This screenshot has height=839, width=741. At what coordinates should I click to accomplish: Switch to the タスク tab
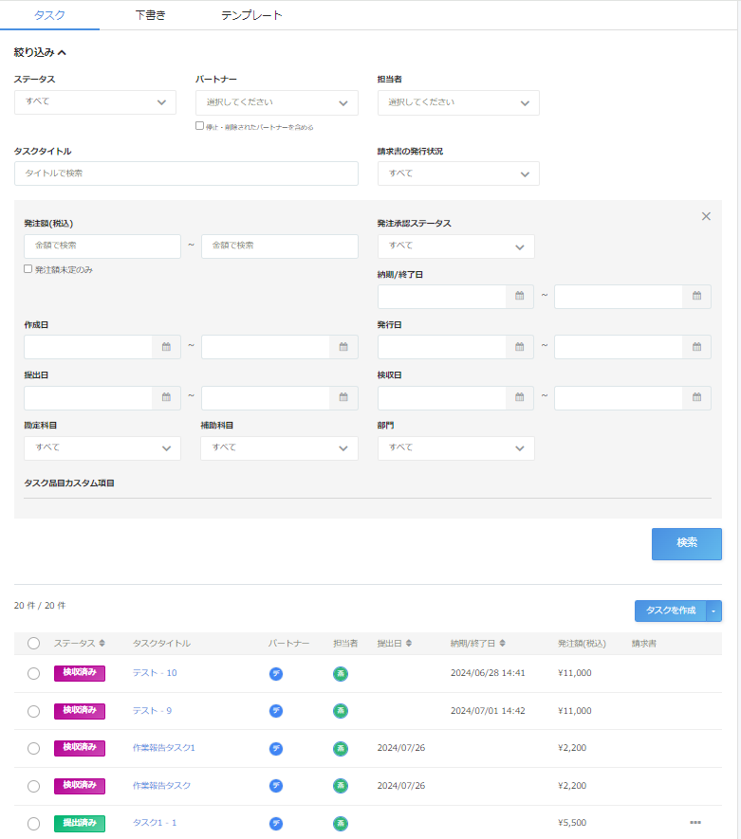pyautogui.click(x=49, y=15)
